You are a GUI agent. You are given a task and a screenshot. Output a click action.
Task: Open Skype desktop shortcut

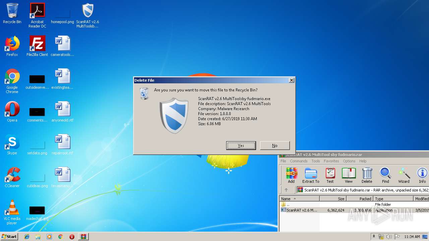(x=12, y=145)
